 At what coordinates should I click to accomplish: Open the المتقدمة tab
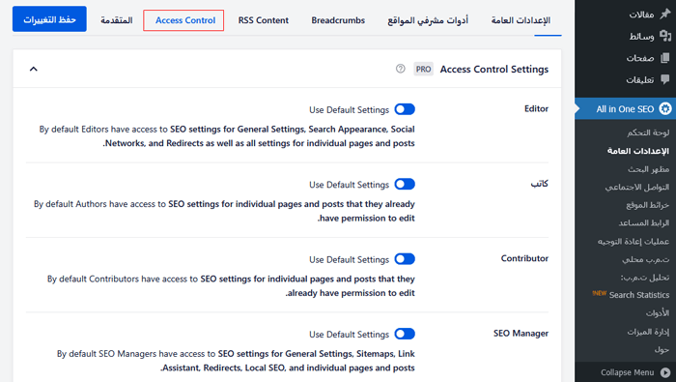pyautogui.click(x=117, y=20)
